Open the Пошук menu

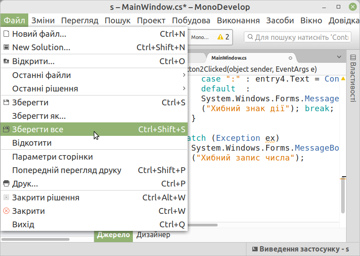click(x=118, y=21)
